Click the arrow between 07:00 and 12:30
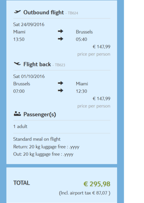This screenshot has height=203, width=144. (x=60, y=90)
